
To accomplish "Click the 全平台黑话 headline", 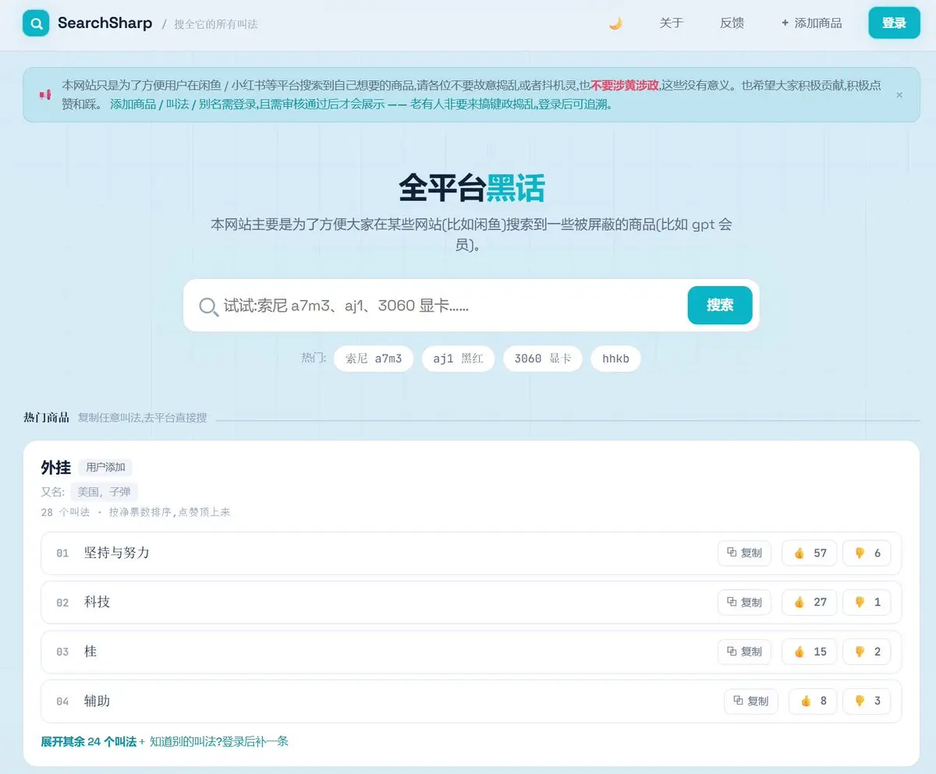I will point(472,188).
